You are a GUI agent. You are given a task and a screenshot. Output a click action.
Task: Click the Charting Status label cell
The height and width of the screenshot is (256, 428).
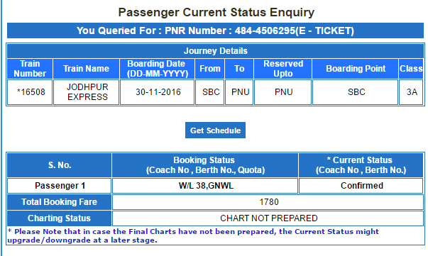59,218
